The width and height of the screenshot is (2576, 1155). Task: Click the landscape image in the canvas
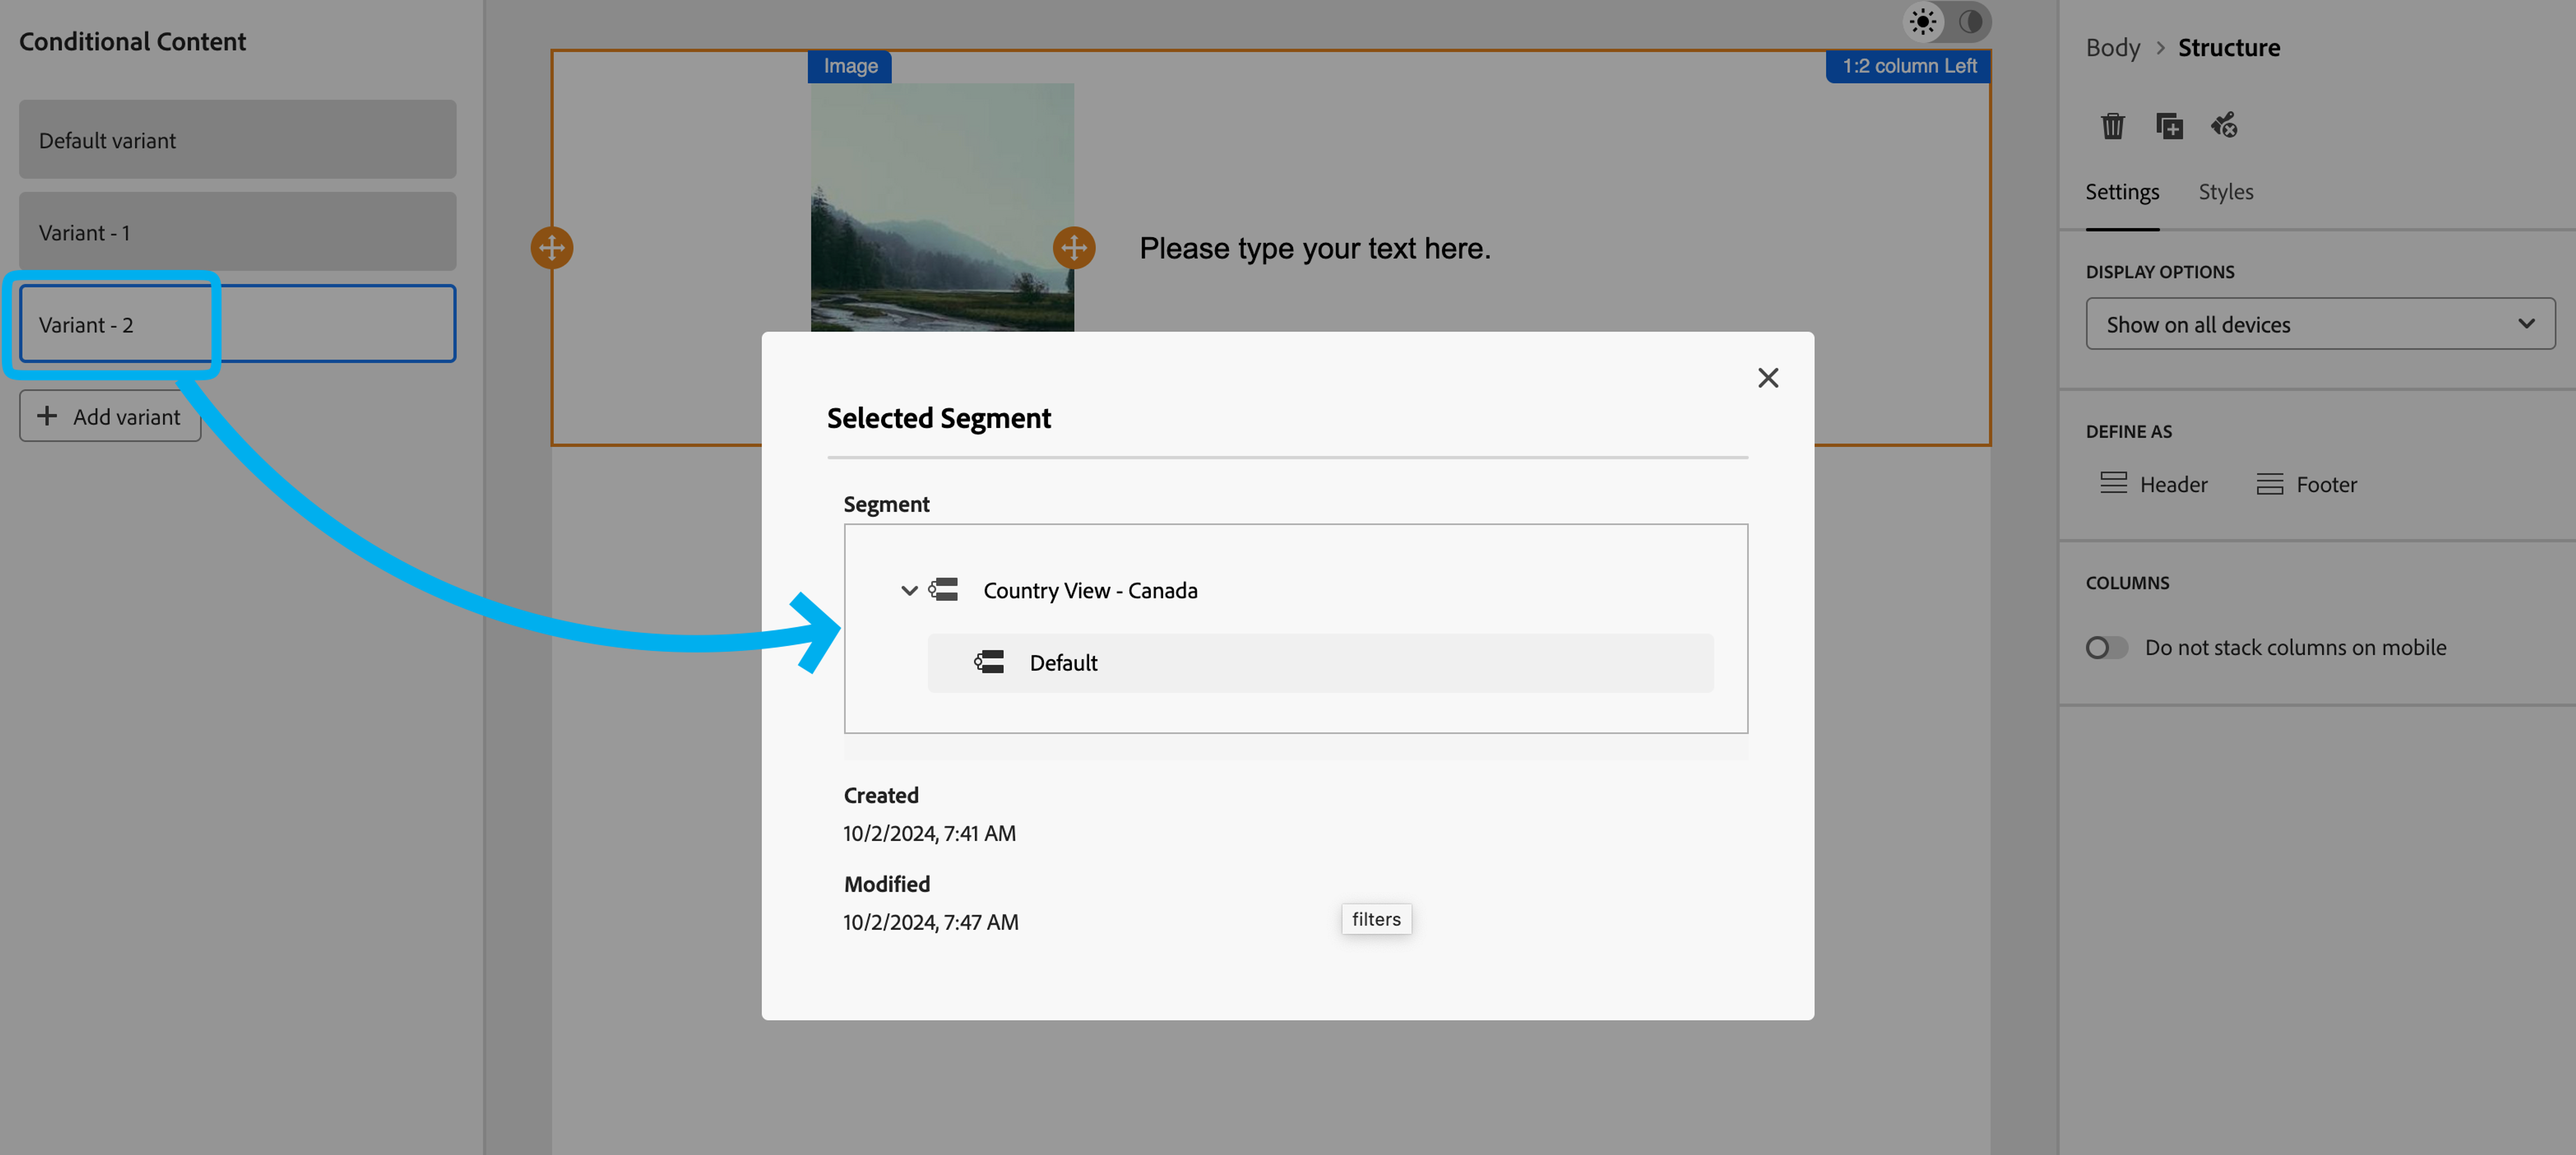click(942, 207)
